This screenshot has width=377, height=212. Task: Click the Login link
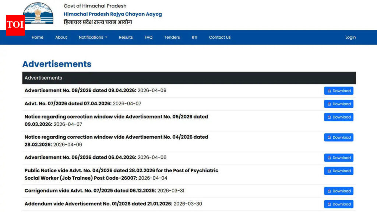tap(350, 37)
